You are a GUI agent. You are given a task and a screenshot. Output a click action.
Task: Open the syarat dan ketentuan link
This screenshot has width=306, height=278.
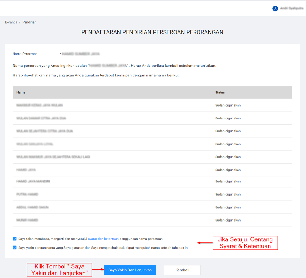tap(103, 239)
